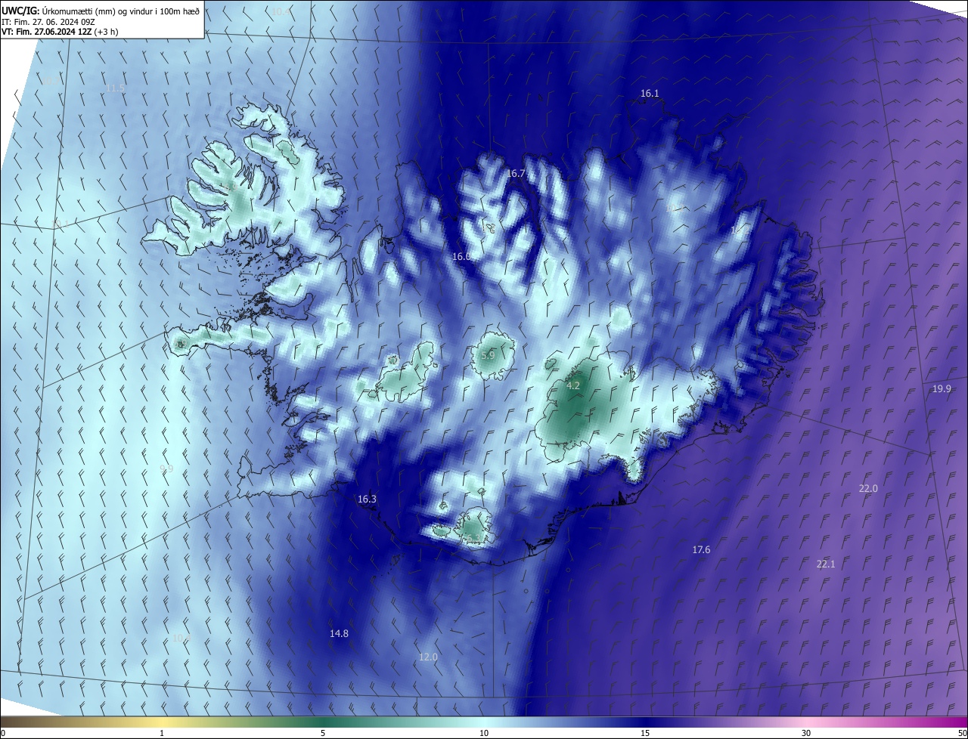Click the 5.9 value on the glacier
Screen dimensions: 968x739
point(488,355)
